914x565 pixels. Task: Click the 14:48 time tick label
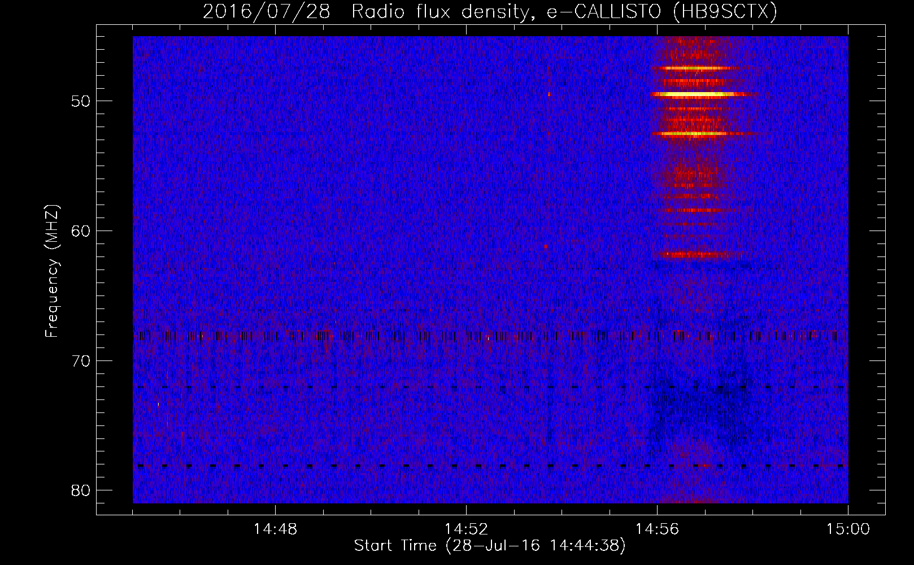(x=275, y=529)
